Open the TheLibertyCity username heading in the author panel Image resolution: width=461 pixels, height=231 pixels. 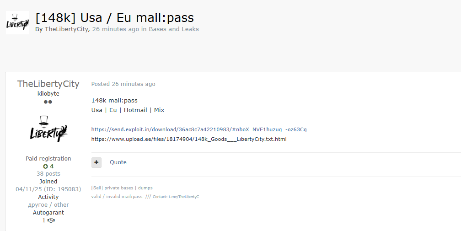coord(48,84)
